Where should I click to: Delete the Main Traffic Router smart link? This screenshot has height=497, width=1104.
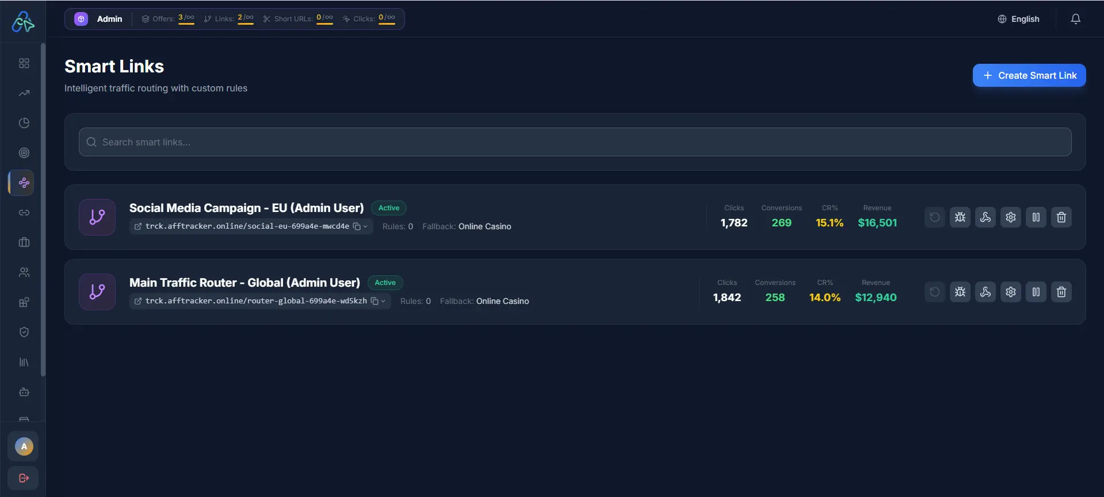pyautogui.click(x=1061, y=292)
